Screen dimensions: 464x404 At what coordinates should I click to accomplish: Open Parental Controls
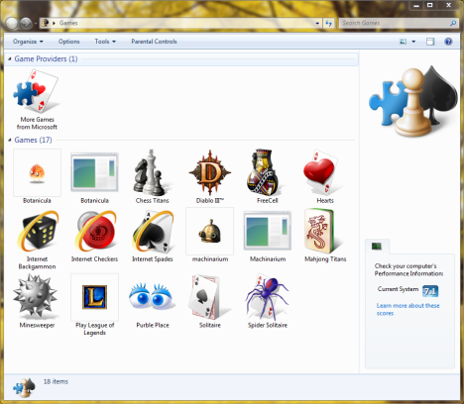[x=154, y=42]
